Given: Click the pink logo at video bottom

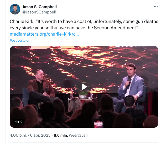Looking at the screenshot, I should coord(98,124).
